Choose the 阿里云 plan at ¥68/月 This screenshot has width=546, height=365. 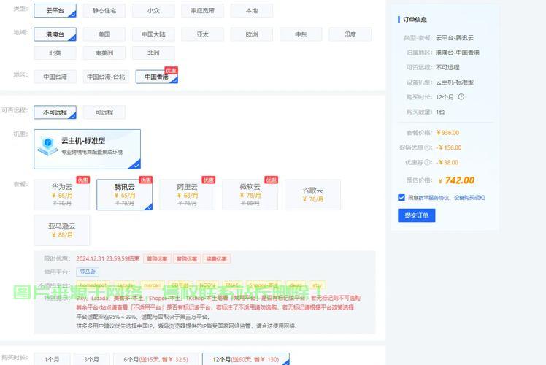coord(187,195)
